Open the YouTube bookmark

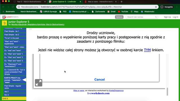(x=123, y=12)
